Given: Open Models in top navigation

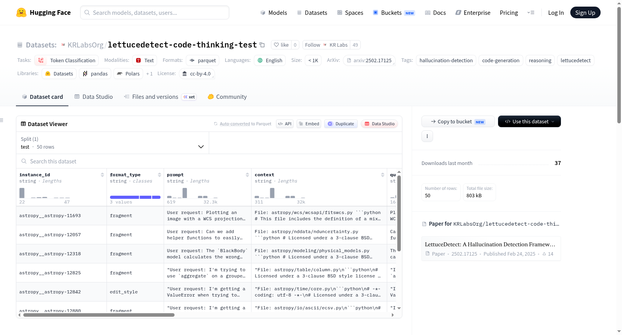Looking at the screenshot, I should coord(274,12).
